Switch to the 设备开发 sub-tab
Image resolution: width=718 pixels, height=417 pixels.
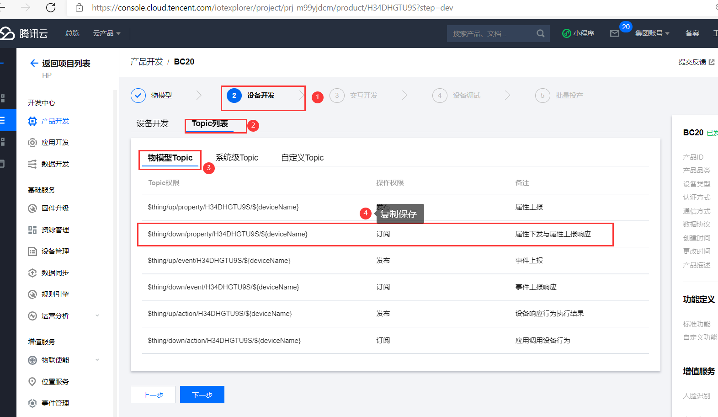click(x=153, y=123)
